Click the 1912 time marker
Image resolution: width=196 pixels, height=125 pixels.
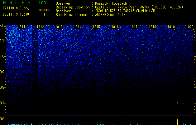pos(41,27)
